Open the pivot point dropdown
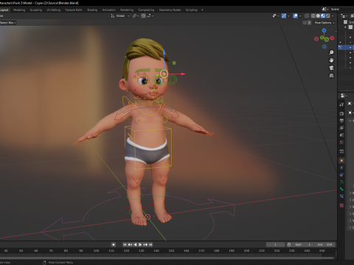 [x=136, y=16]
